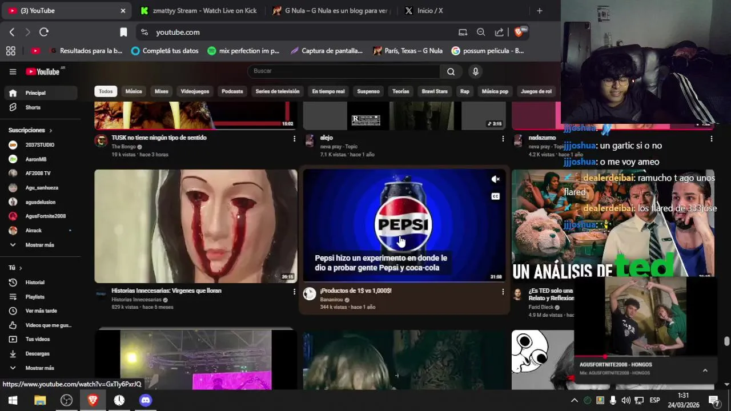
Task: Open the Completá tus datos bookmark
Action: [x=164, y=51]
